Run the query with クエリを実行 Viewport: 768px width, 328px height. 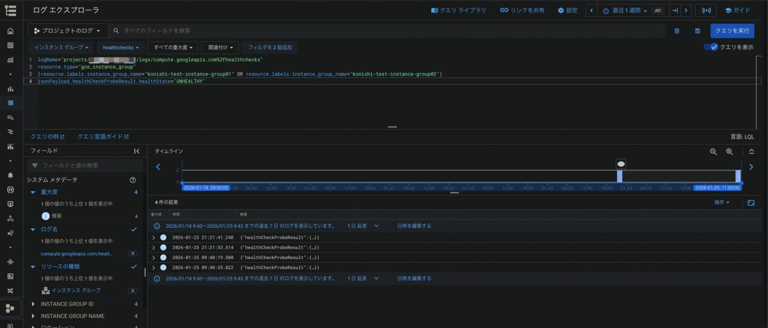[x=732, y=31]
